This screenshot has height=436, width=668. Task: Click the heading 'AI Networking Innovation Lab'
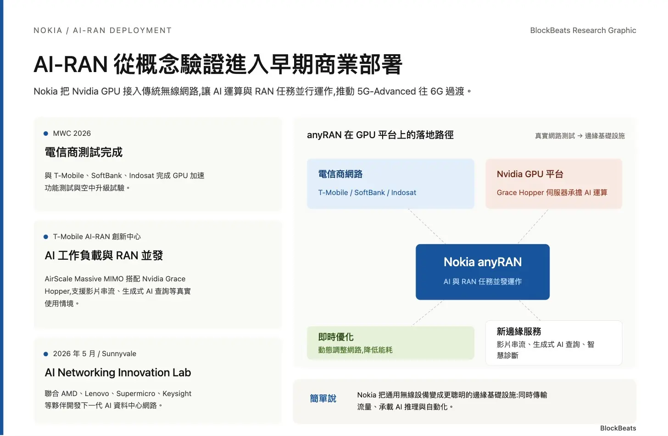click(118, 373)
